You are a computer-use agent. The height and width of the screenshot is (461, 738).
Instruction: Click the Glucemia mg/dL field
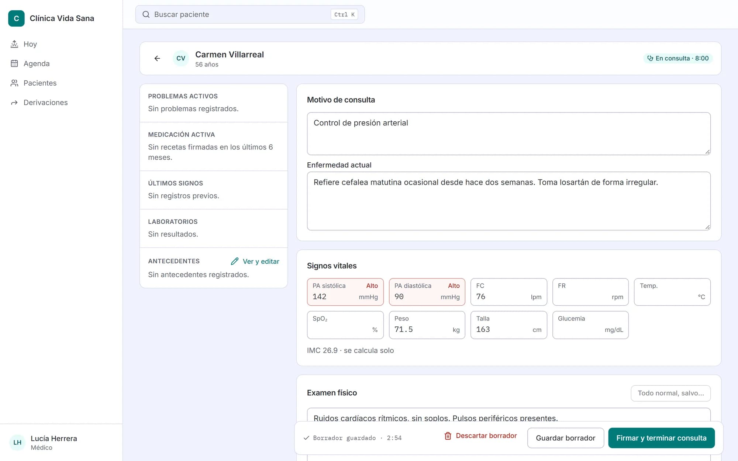coord(590,325)
